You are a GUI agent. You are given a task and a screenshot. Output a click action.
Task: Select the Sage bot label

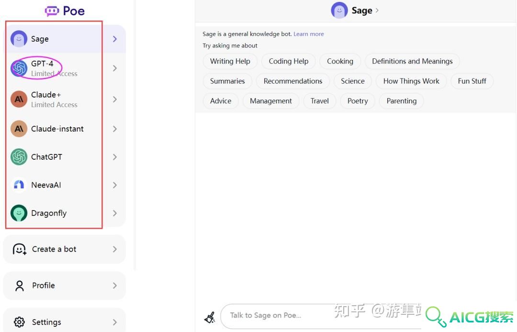click(x=40, y=39)
